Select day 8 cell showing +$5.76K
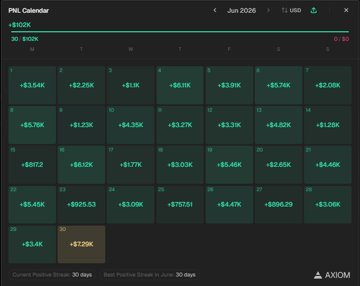The image size is (360, 286). click(x=32, y=125)
